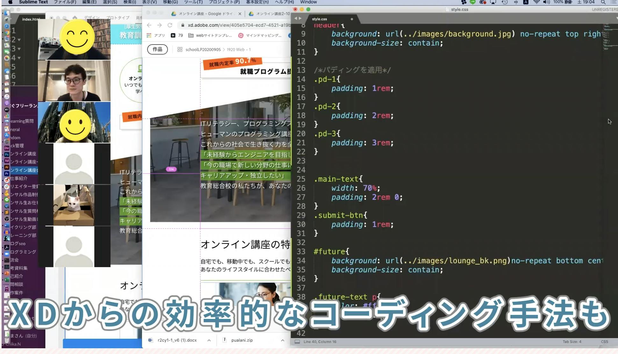Open Spotlight search from the menu bar
The height and width of the screenshot is (354, 618).
click(x=603, y=2)
